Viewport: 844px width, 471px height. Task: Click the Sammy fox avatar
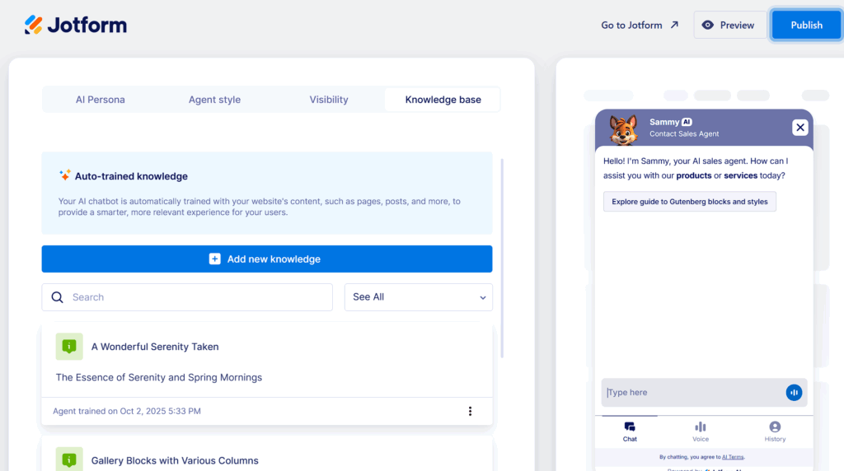click(624, 129)
